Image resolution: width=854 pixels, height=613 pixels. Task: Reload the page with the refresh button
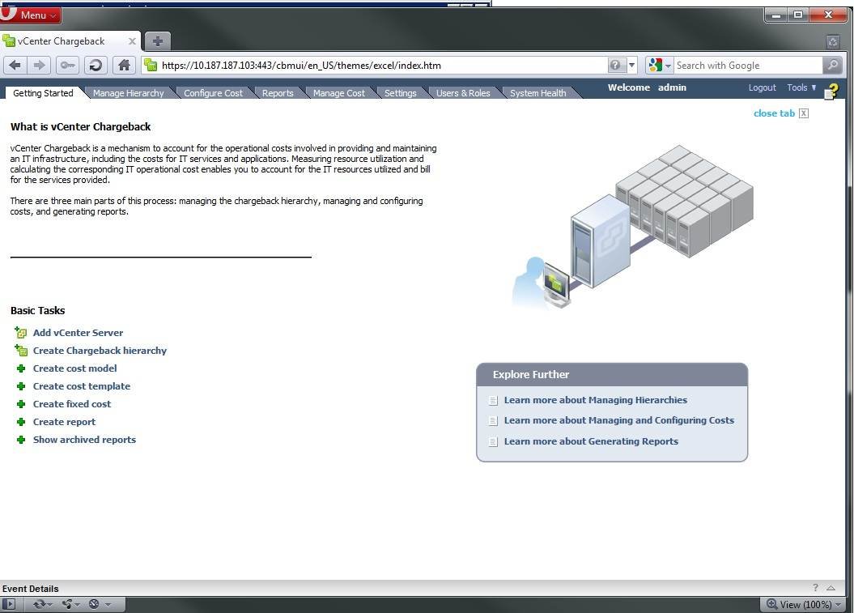96,66
